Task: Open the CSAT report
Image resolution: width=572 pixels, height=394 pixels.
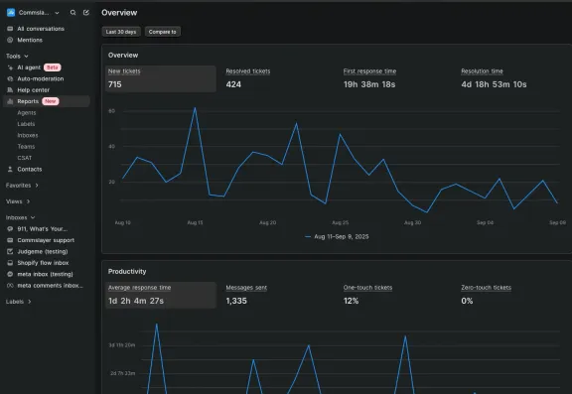Action: tap(25, 158)
